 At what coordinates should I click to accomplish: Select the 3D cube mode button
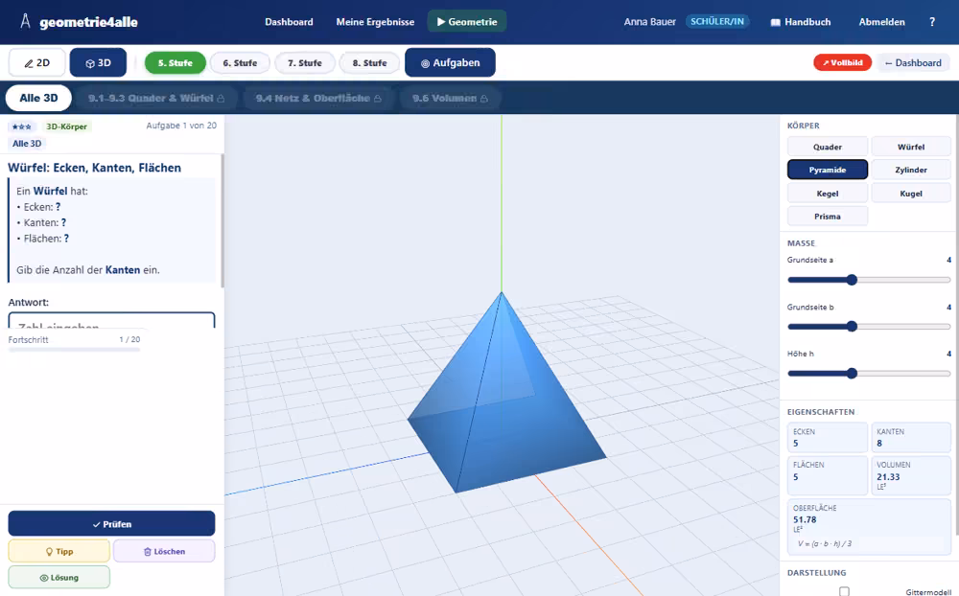tap(98, 63)
